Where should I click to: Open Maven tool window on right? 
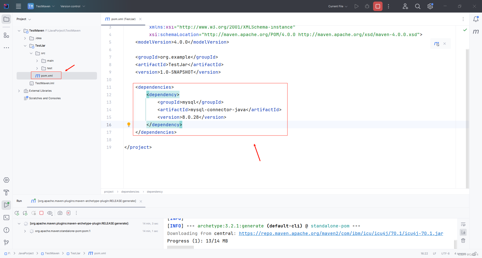click(476, 32)
